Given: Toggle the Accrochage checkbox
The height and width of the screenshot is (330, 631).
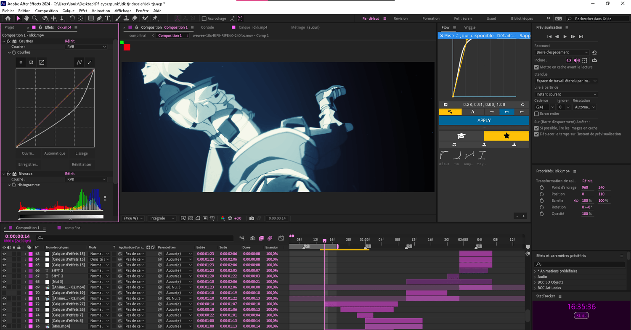Looking at the screenshot, I should (204, 18).
